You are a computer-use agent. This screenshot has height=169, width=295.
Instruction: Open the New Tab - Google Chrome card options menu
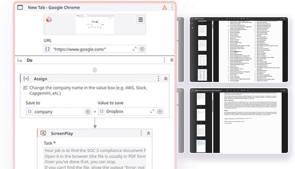click(x=172, y=7)
